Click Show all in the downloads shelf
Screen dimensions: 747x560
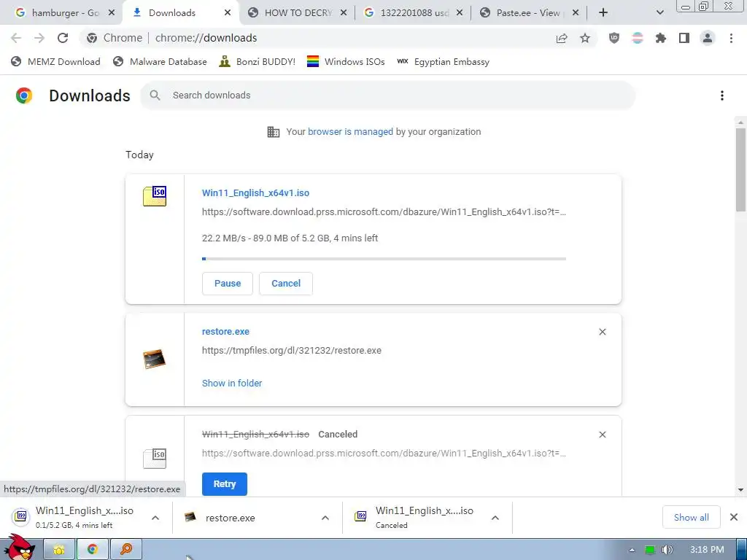point(692,517)
